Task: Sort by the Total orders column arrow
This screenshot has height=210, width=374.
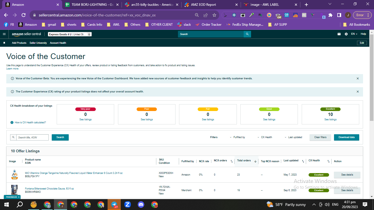Action: click(255, 161)
